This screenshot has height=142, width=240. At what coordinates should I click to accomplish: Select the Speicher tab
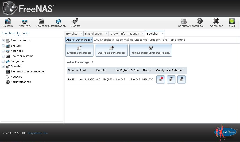click(153, 34)
